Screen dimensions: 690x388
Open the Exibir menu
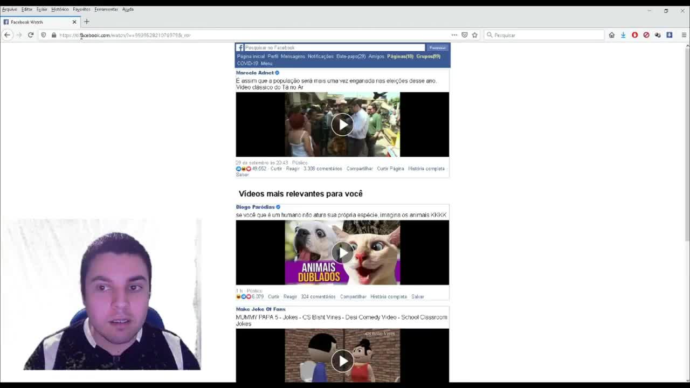[x=42, y=9]
